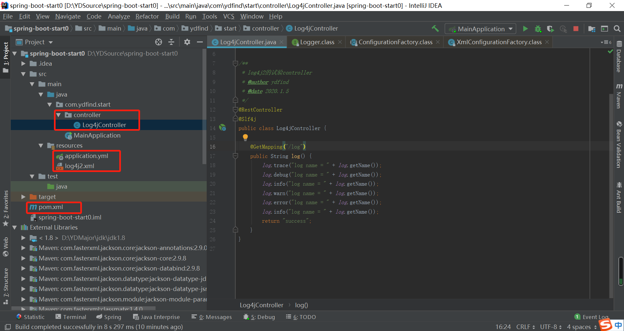Open the Event Log
Image resolution: width=624 pixels, height=331 pixels.
pyautogui.click(x=591, y=317)
